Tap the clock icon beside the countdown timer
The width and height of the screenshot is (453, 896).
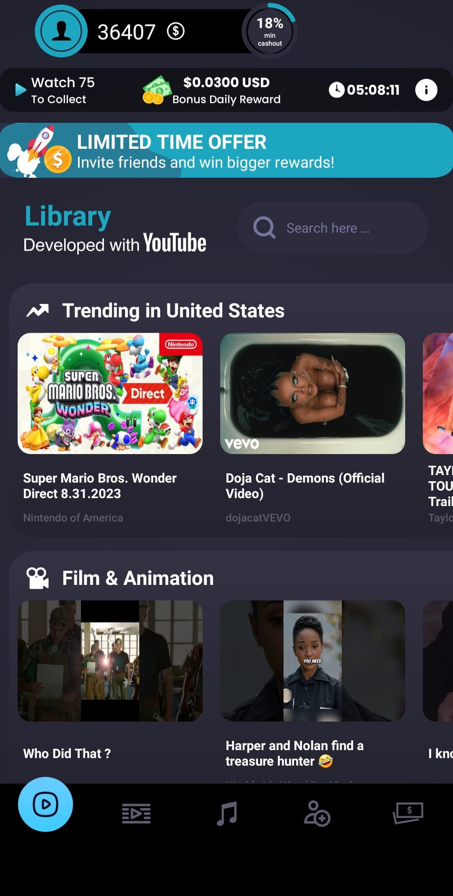[336, 90]
